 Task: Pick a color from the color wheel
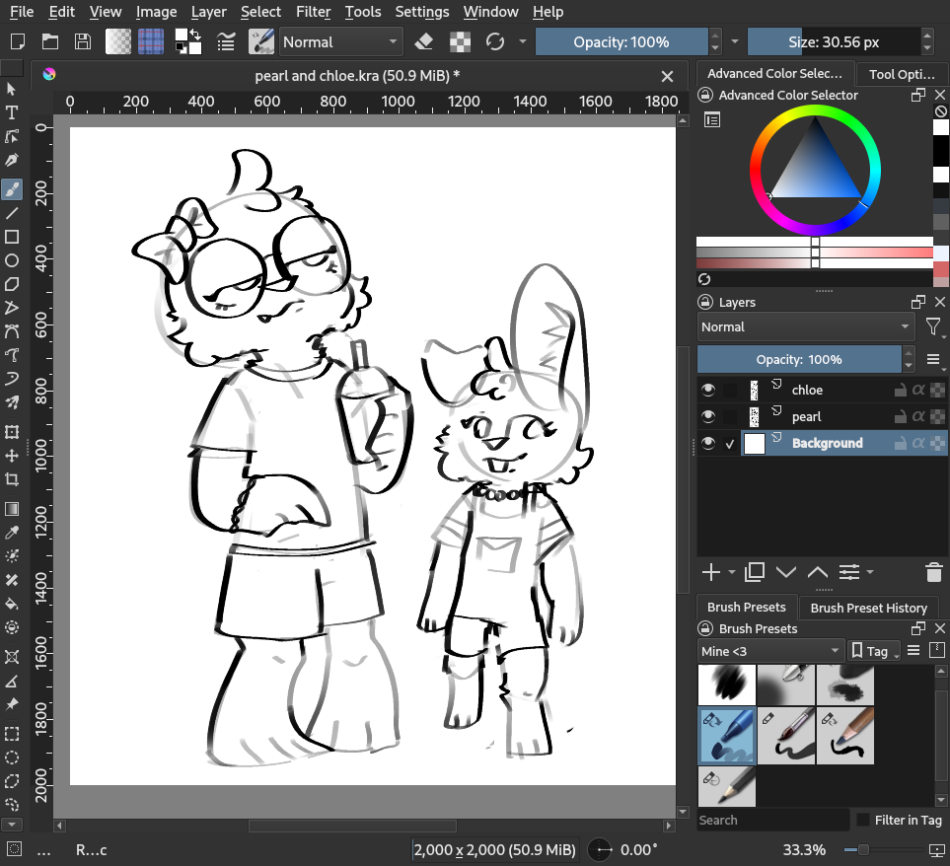tap(814, 113)
